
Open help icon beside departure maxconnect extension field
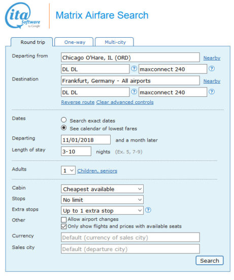tap(212, 69)
